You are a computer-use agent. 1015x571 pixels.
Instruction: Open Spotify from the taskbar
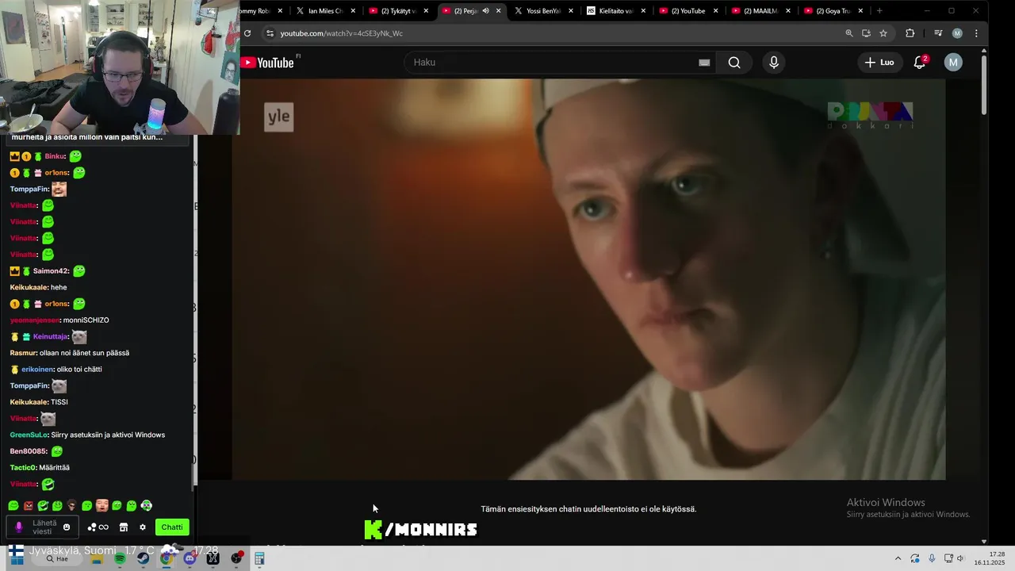[x=120, y=558]
